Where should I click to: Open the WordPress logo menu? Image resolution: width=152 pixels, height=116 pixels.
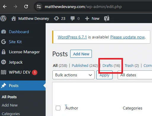pyautogui.click(x=3, y=18)
